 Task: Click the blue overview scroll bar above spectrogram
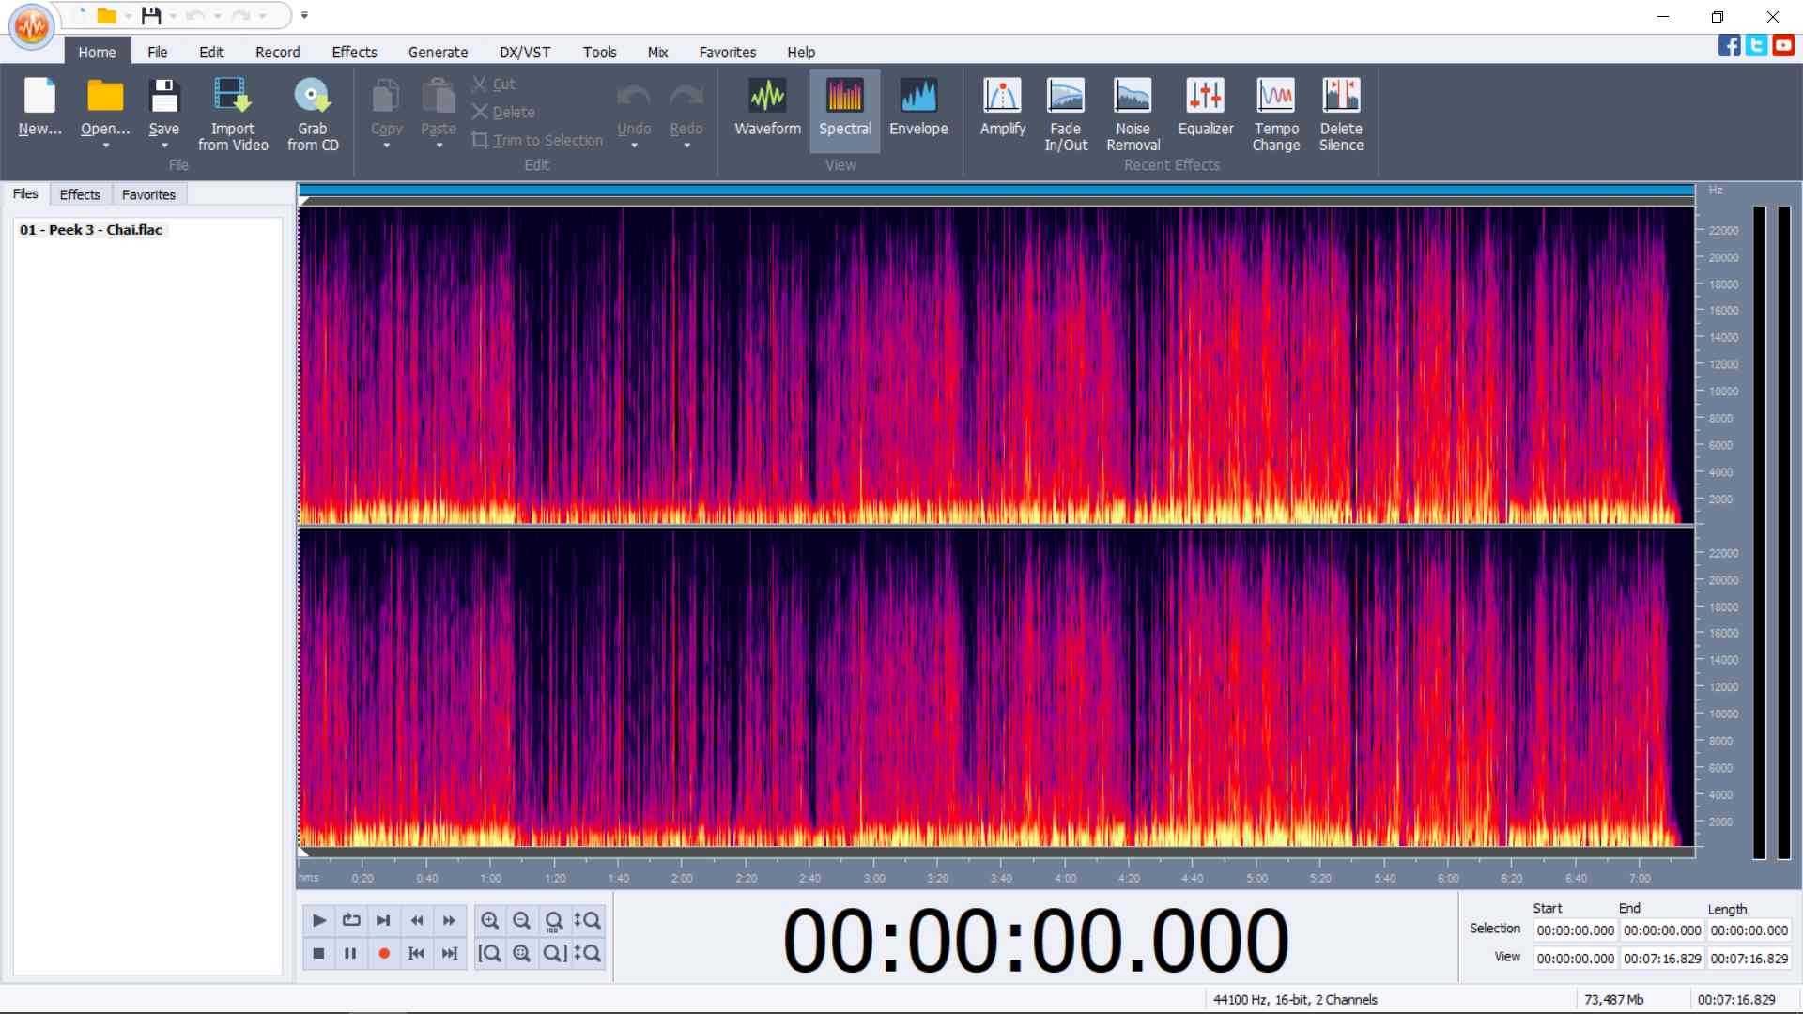point(995,191)
